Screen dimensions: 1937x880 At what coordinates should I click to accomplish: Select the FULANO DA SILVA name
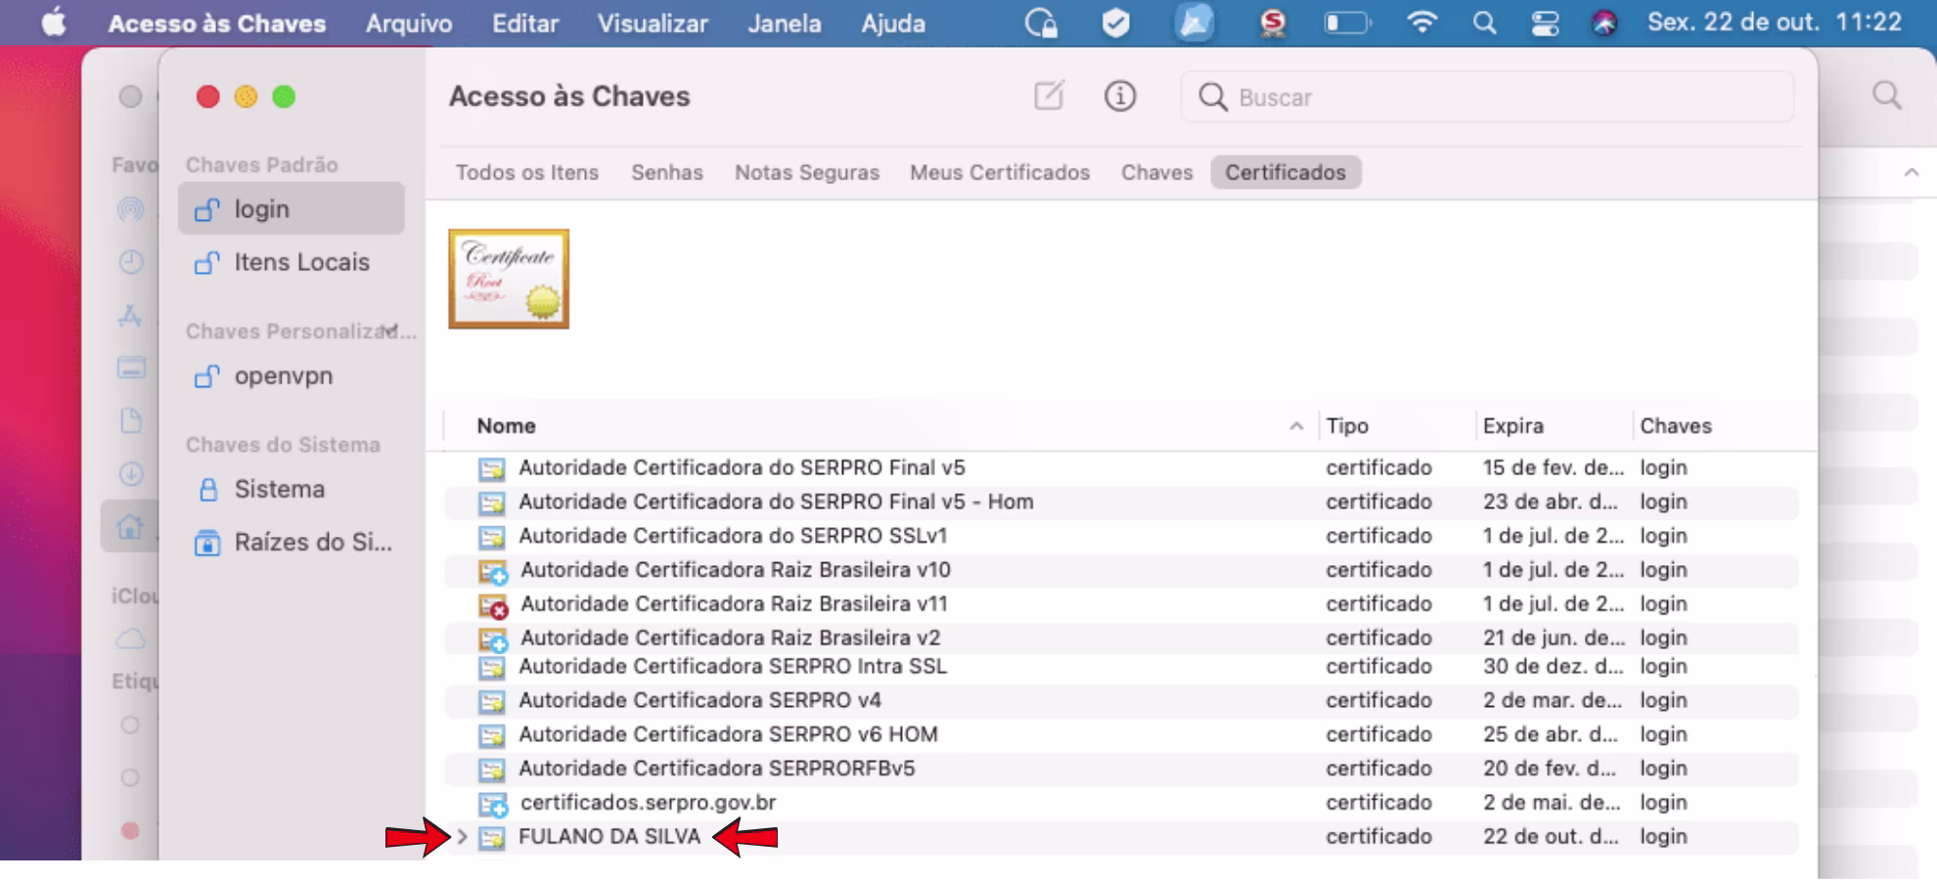(609, 836)
